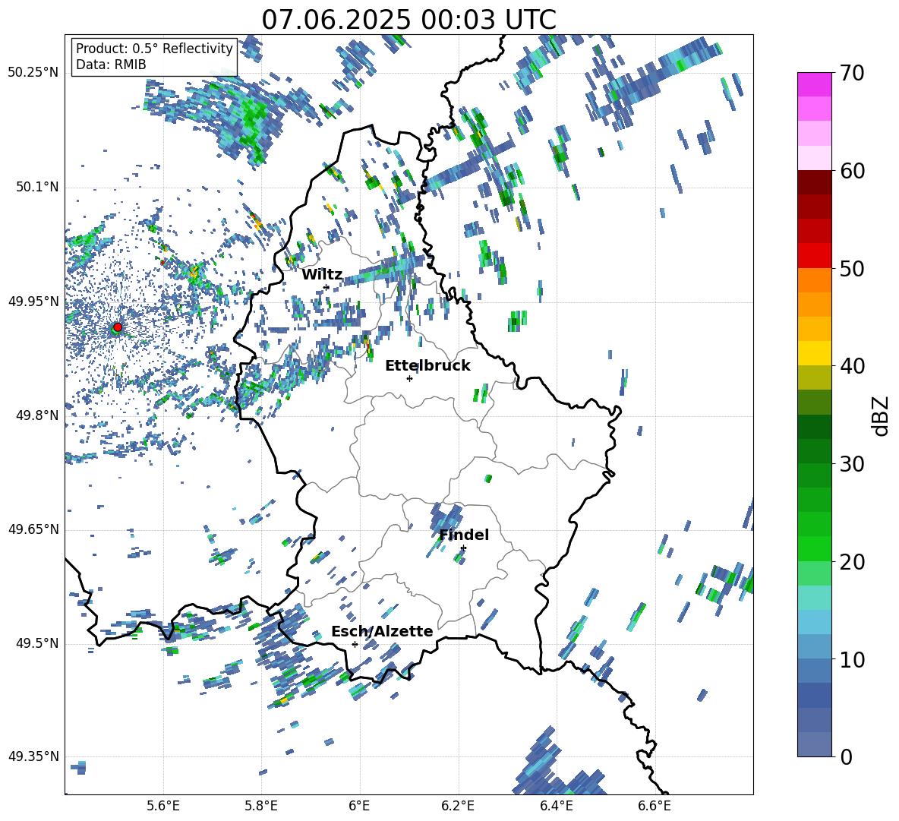The image size is (899, 821).
Task: Click the 6.2°E longitude label
Action: [x=458, y=806]
